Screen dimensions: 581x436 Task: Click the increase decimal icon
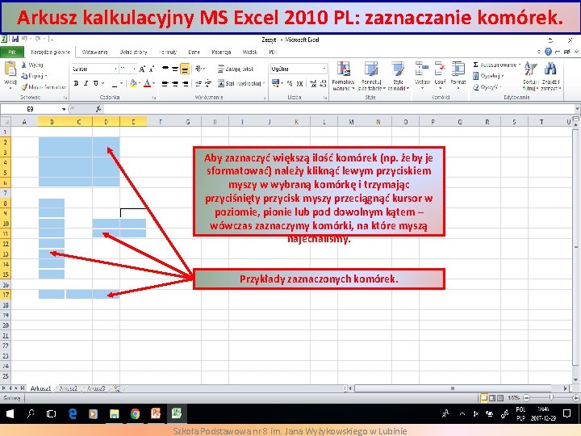pos(313,84)
